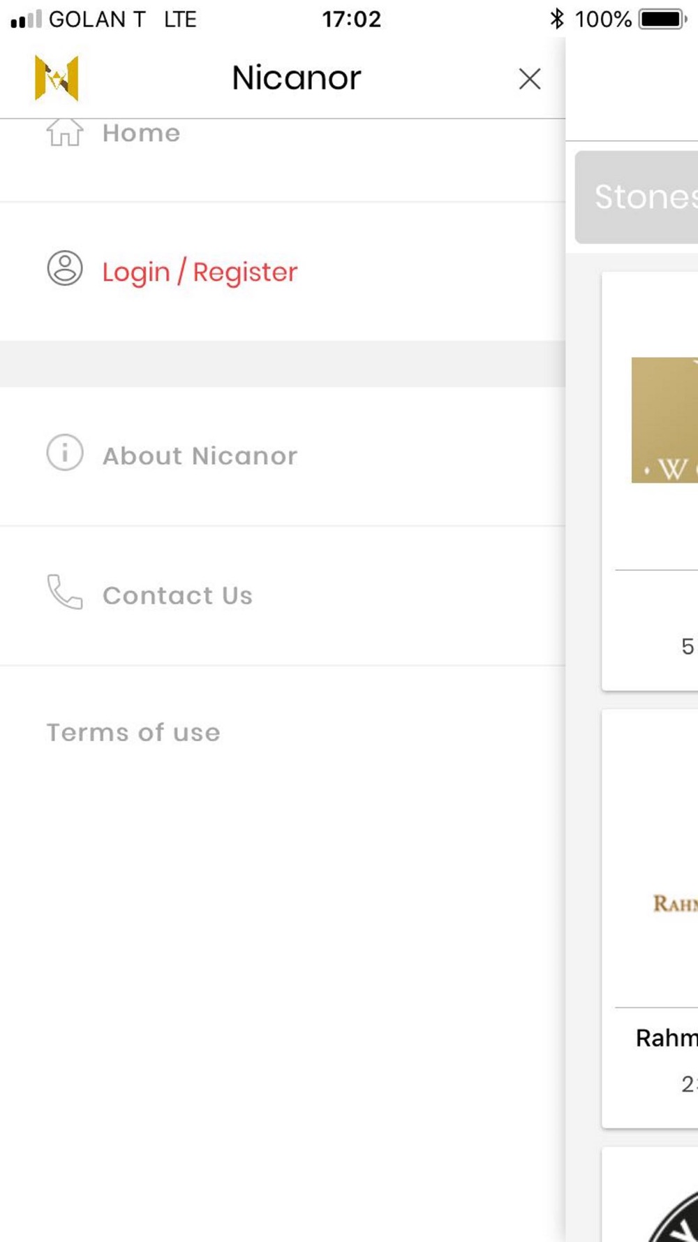Screen dimensions: 698x1242
Task: Close the side menu with the X icon
Action: 530,79
